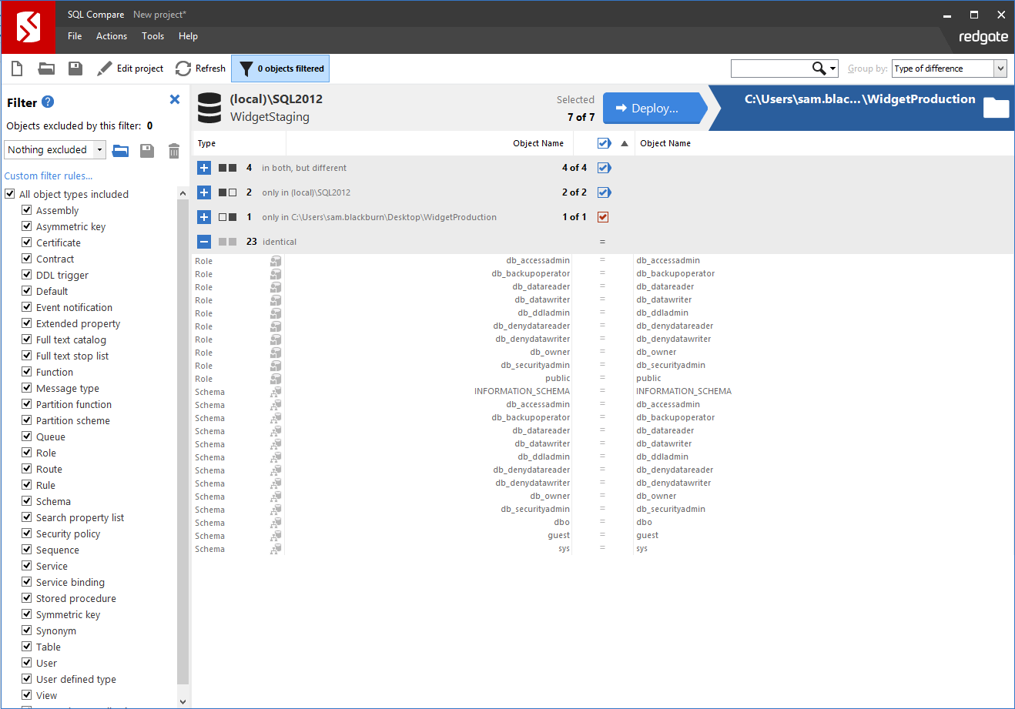Deselect the only-in-WidgetProduction group checkbox
The width and height of the screenshot is (1015, 709).
(x=603, y=216)
